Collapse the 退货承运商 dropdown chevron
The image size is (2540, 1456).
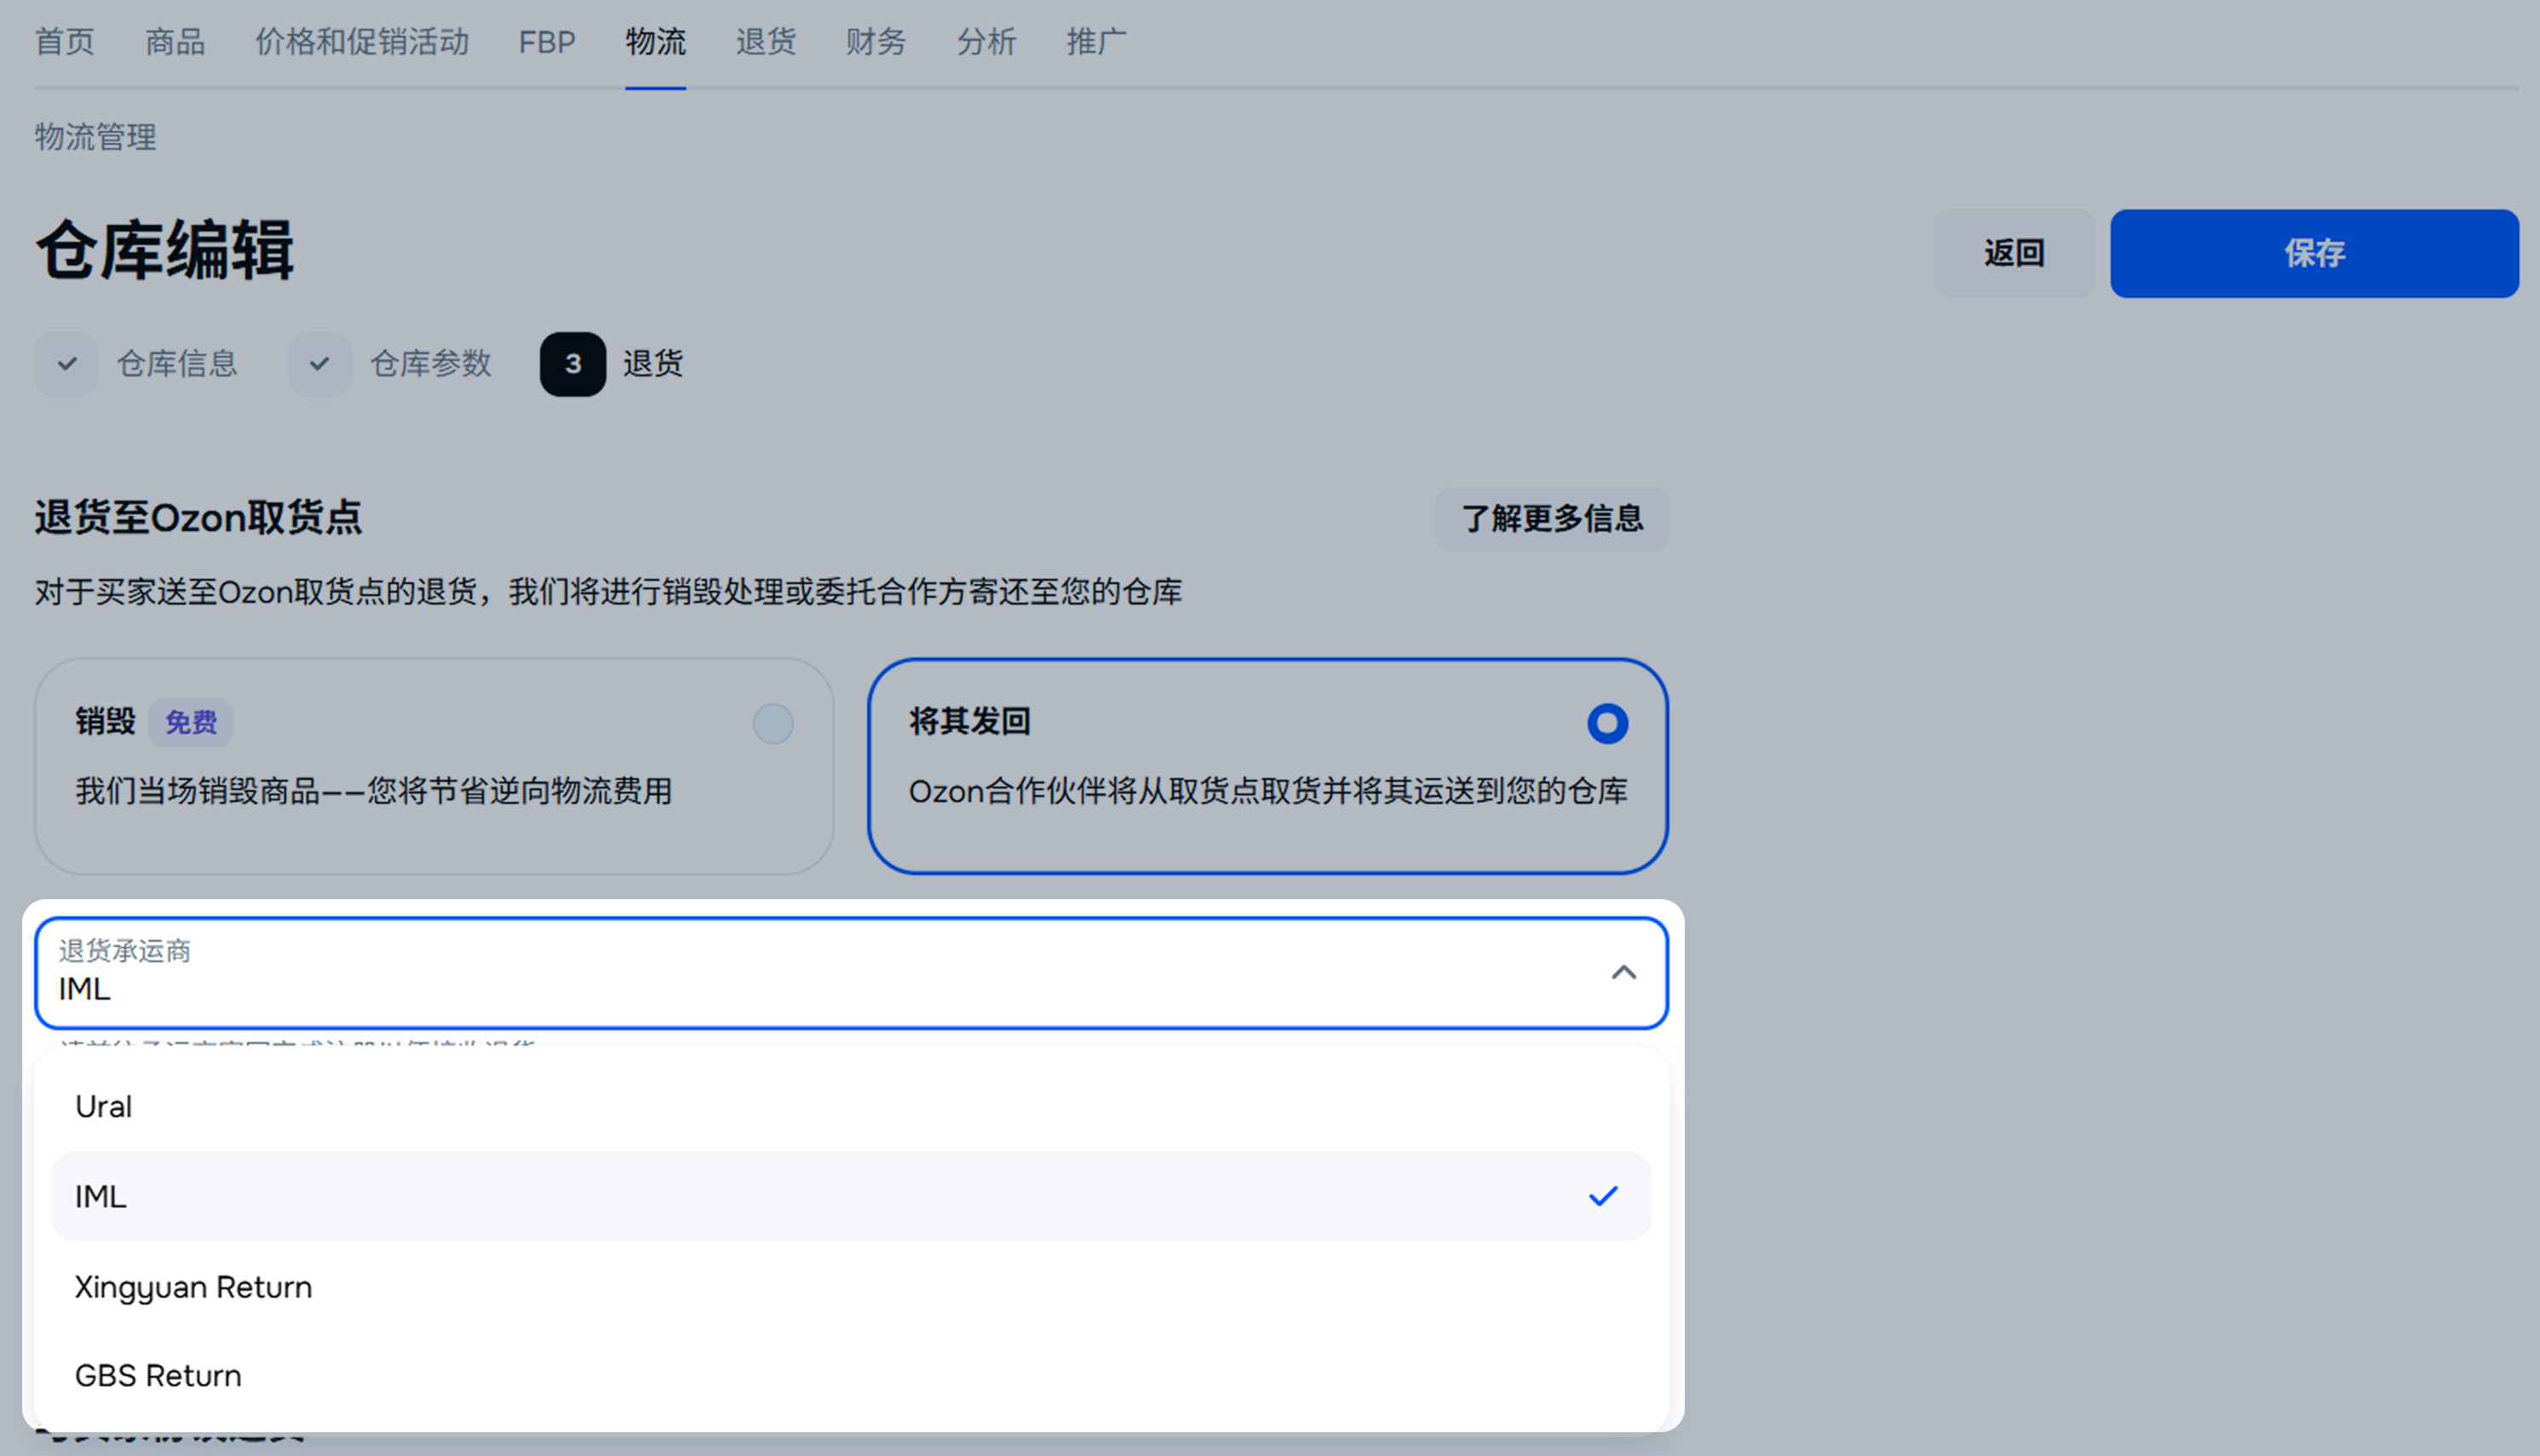tap(1623, 973)
